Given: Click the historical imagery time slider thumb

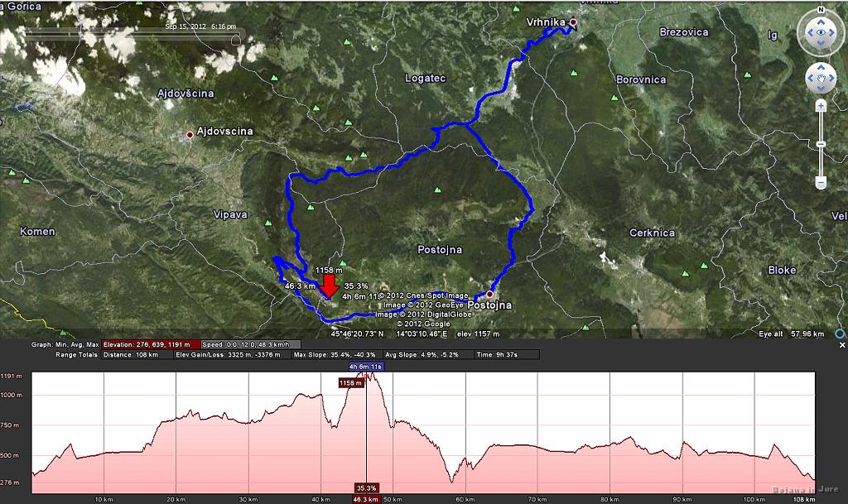Looking at the screenshot, I should (x=236, y=40).
